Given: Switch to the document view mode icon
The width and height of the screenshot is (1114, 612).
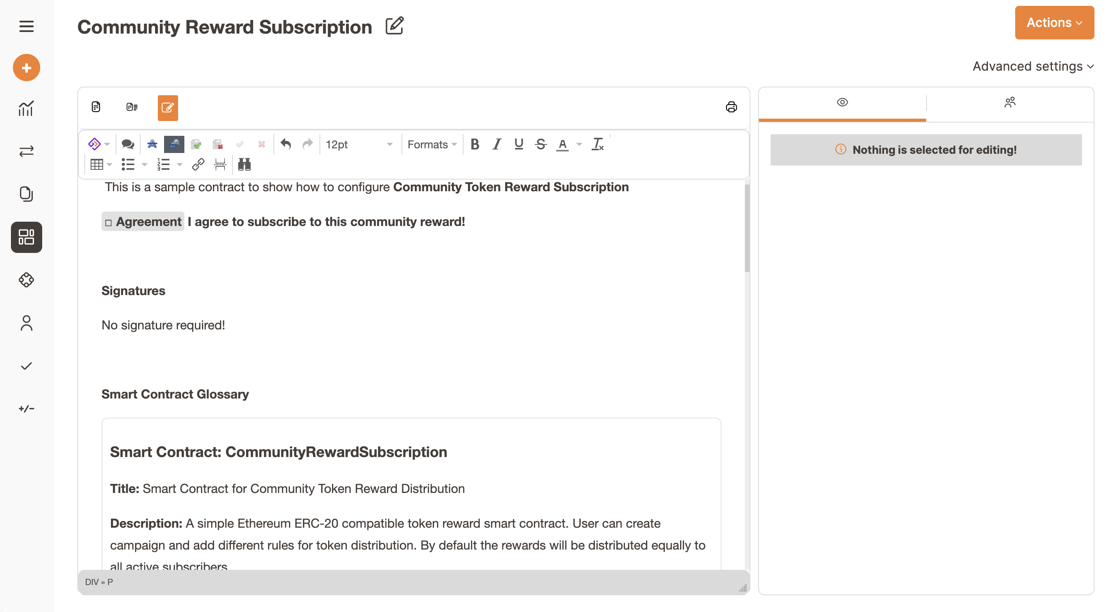Looking at the screenshot, I should [x=96, y=107].
